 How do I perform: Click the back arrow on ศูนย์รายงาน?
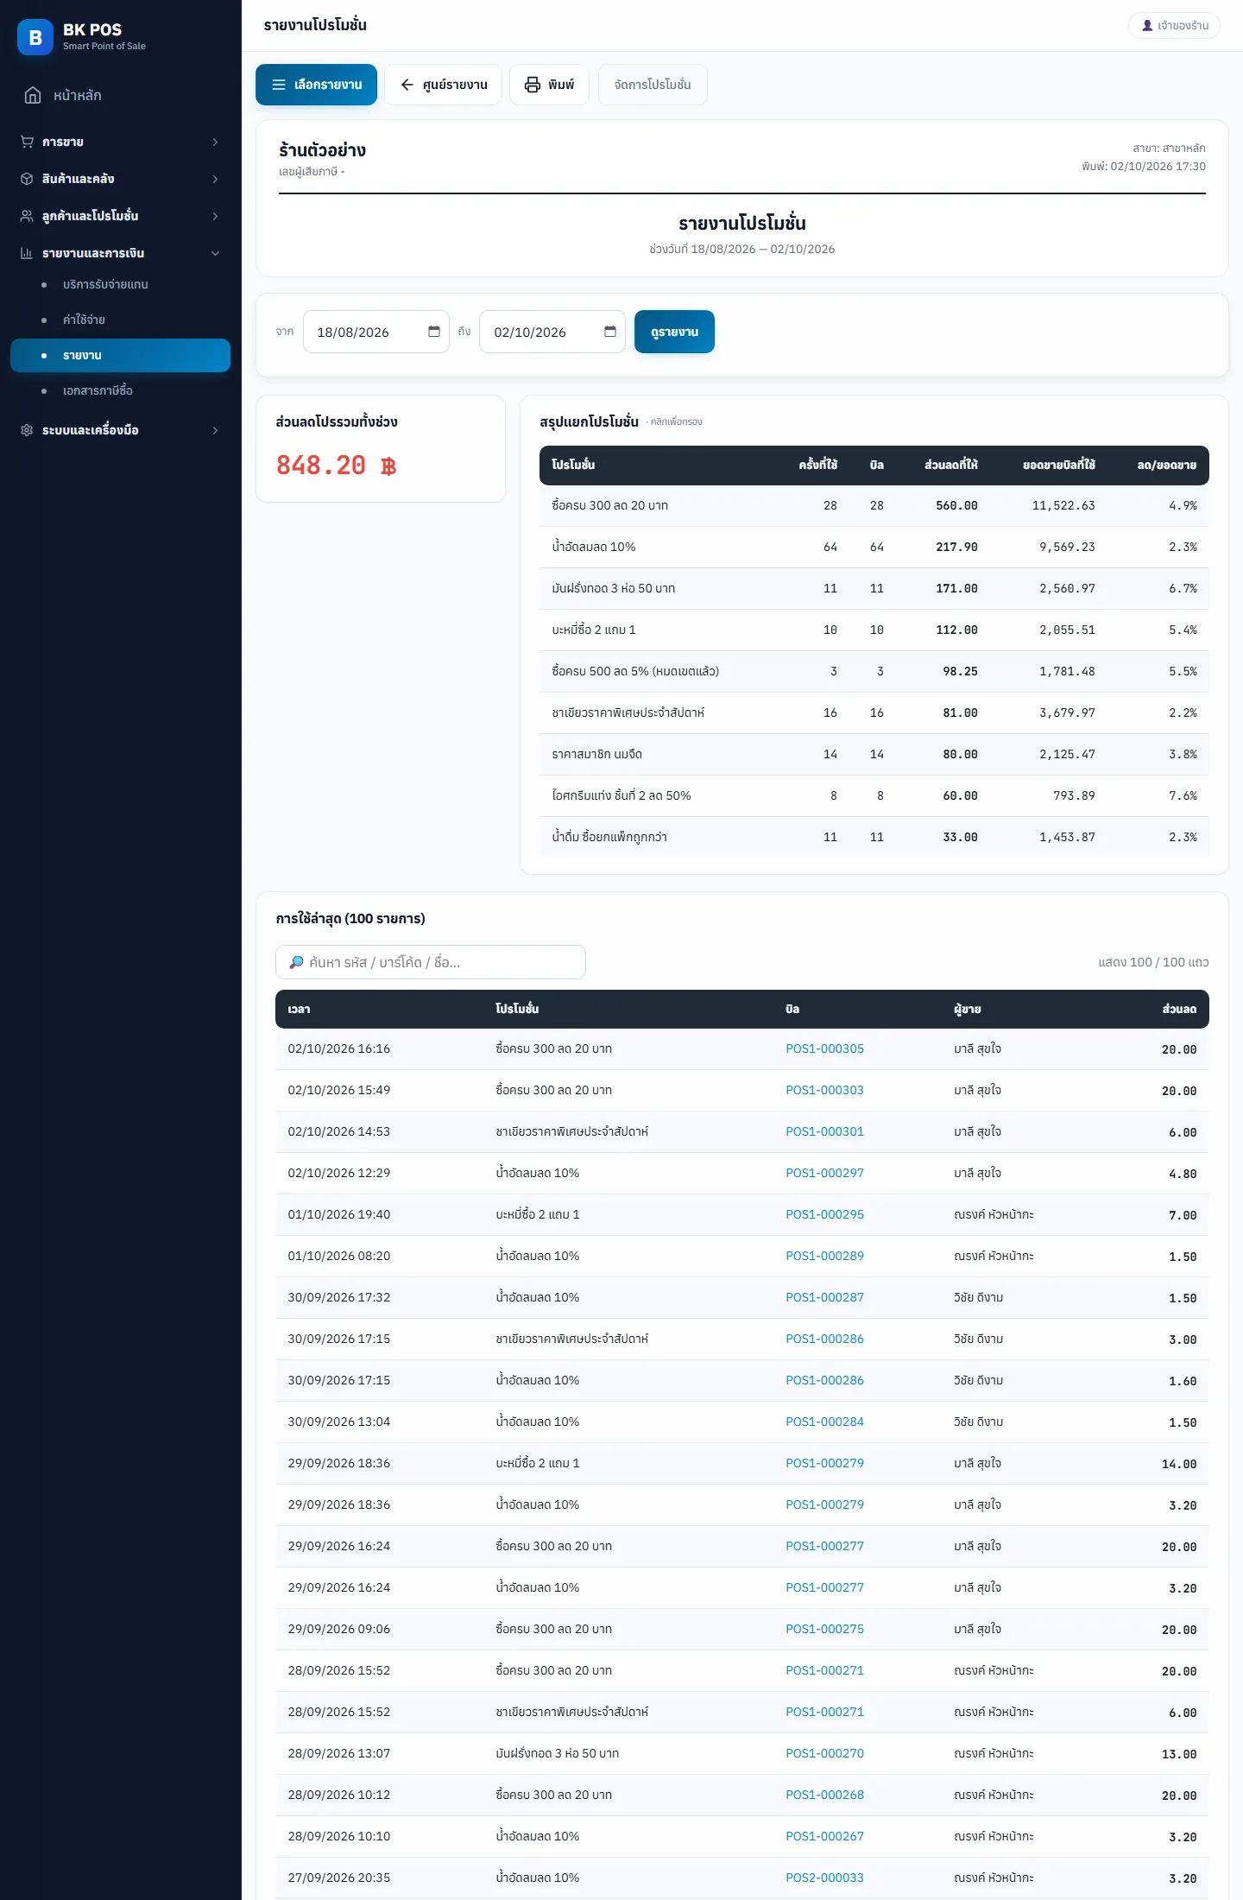pyautogui.click(x=407, y=85)
